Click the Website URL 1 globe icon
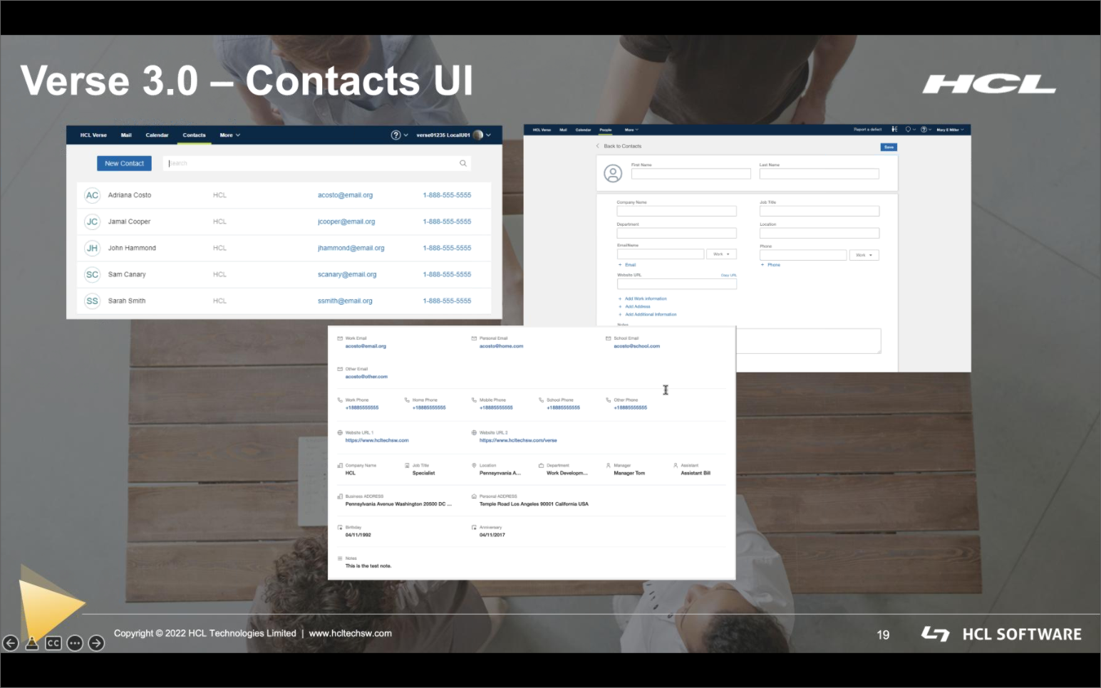Screen dimensions: 1101x688 [340, 432]
